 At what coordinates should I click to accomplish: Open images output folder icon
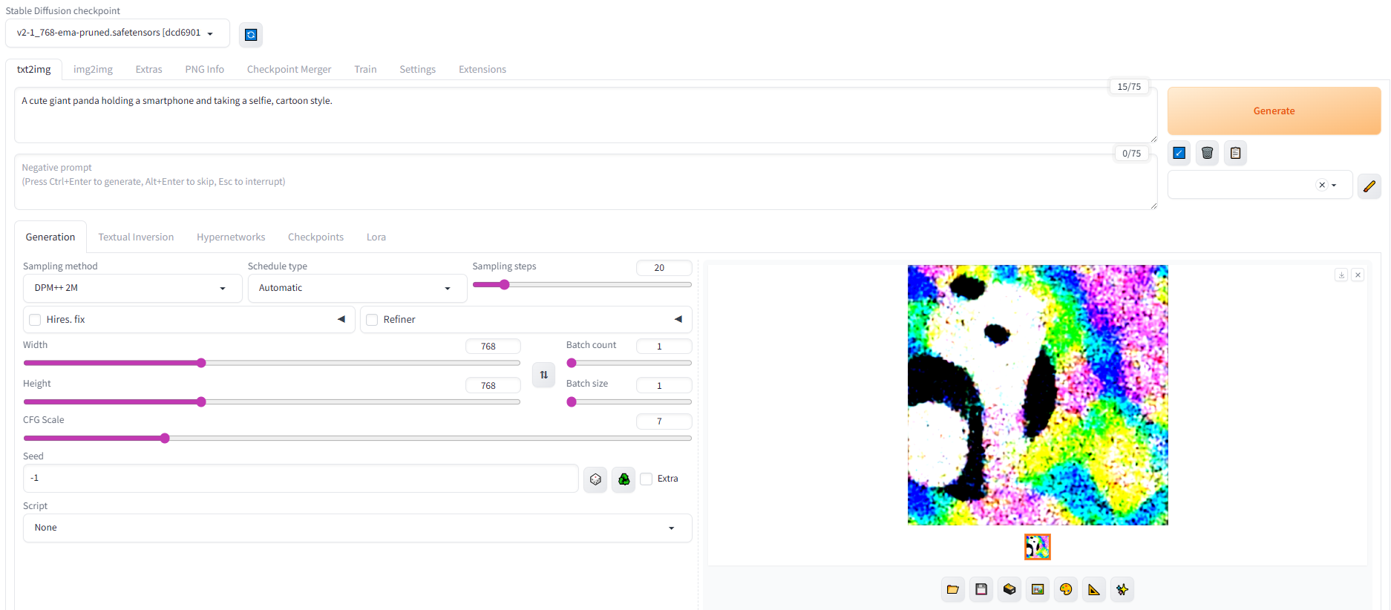[x=953, y=589]
